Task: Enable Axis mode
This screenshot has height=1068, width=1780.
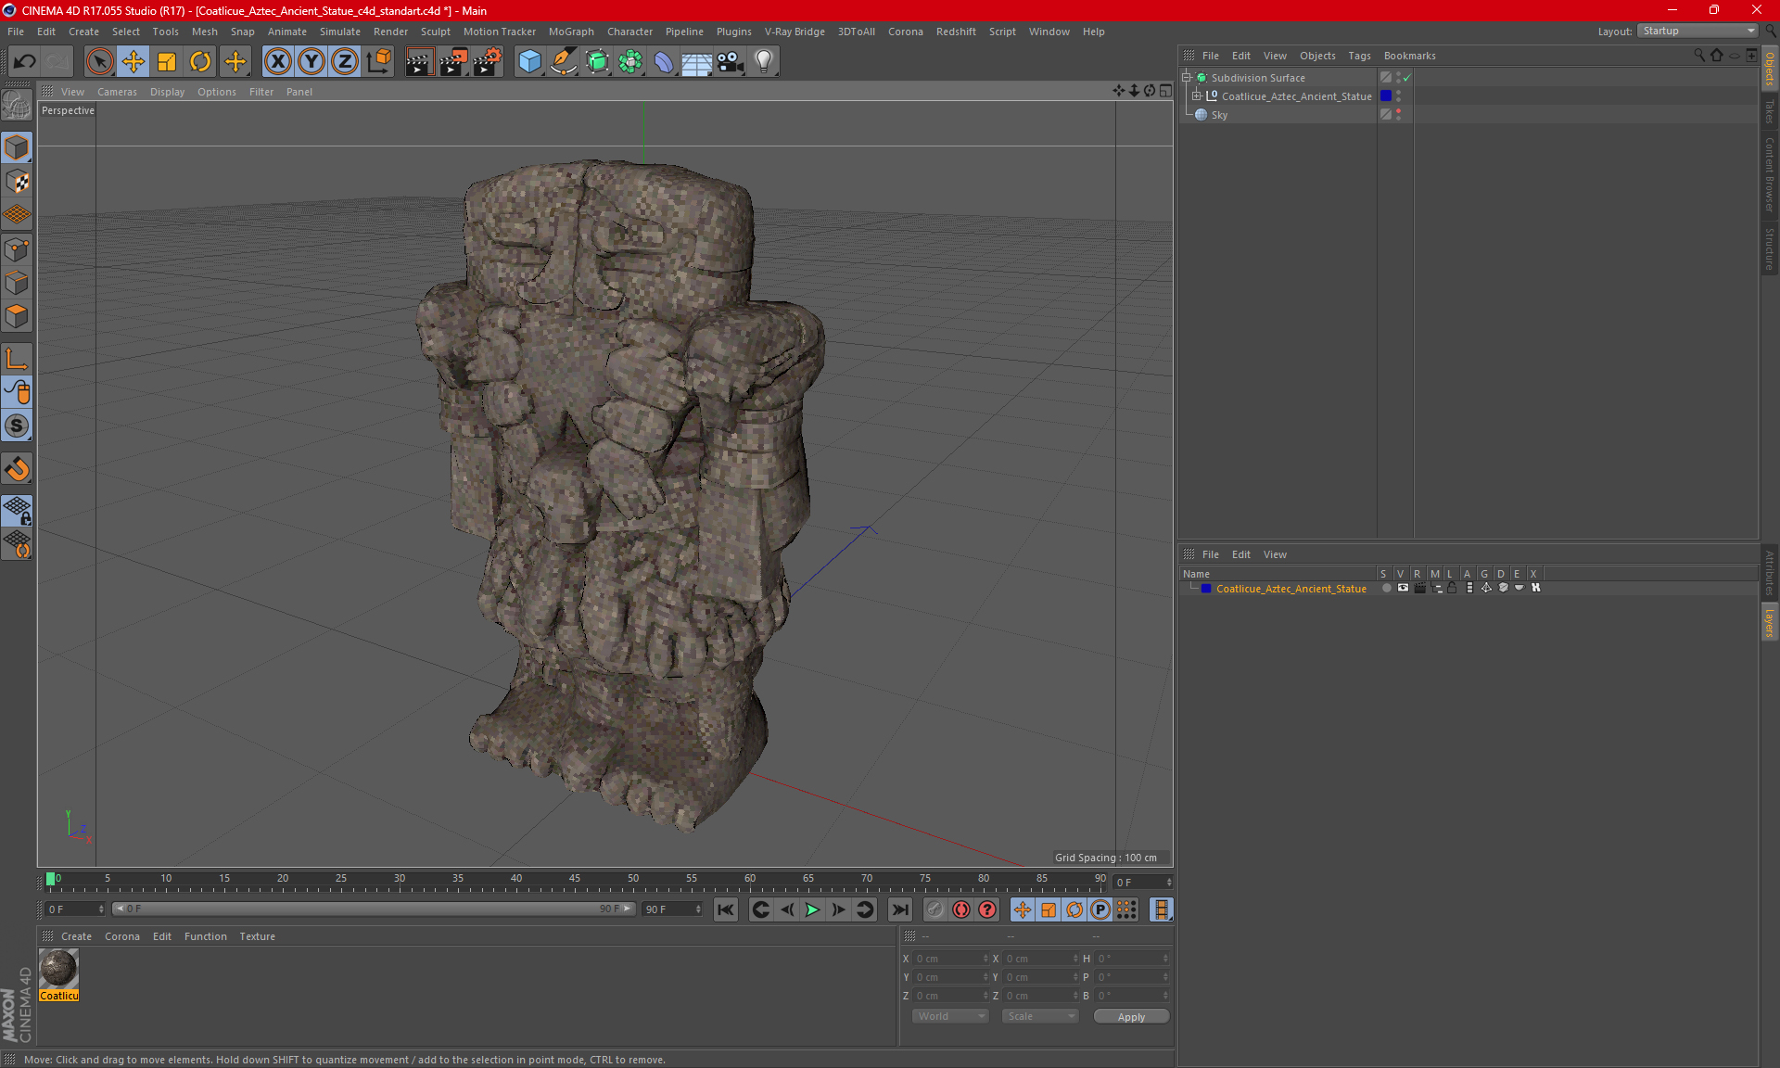Action: (17, 359)
